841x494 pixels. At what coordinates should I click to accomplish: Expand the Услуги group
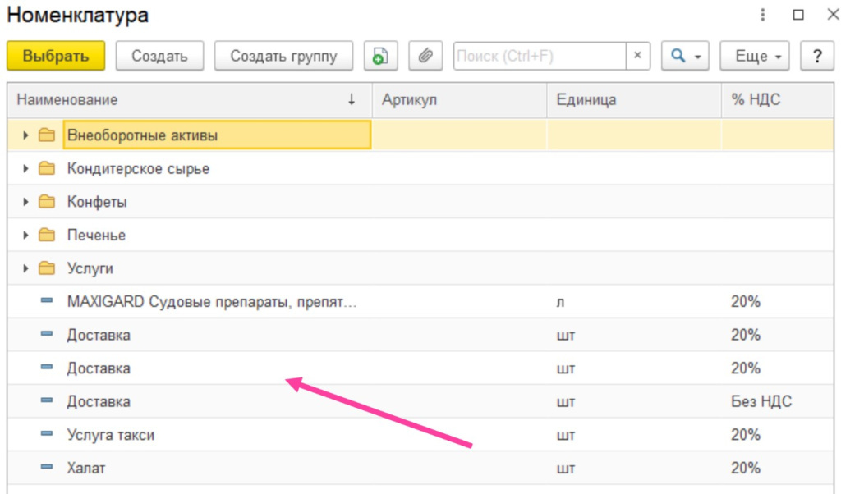(23, 268)
